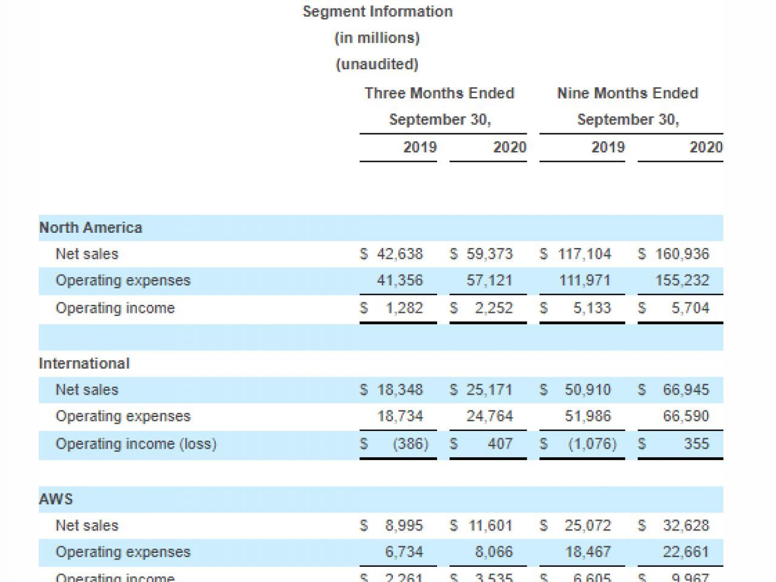776x582 pixels.
Task: Select North America net sales value 42,638
Action: 400,254
